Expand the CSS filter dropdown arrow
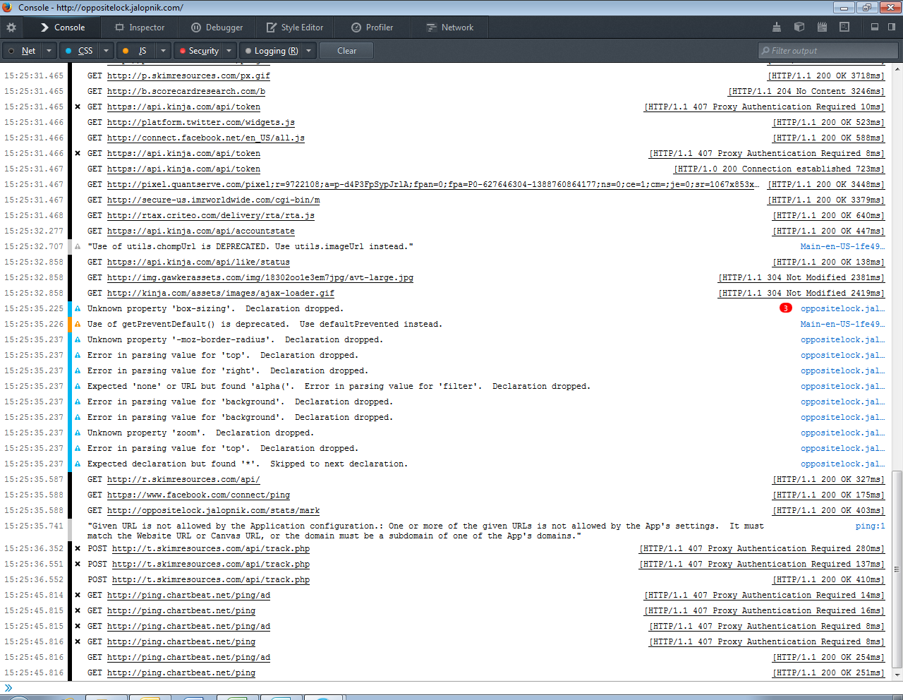The image size is (903, 700). (106, 51)
